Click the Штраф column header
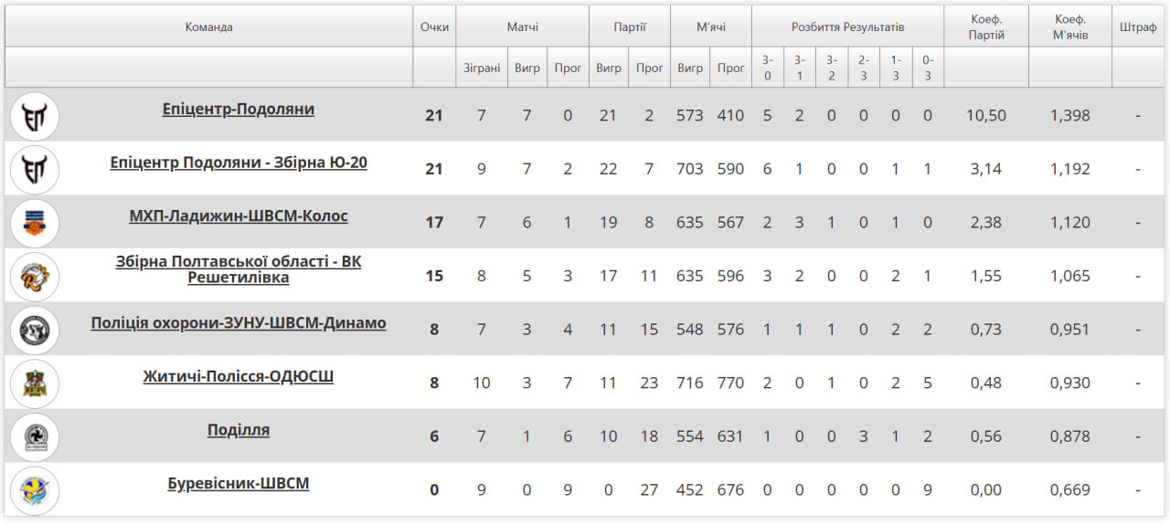Image resolution: width=1170 pixels, height=525 pixels. 1138,26
